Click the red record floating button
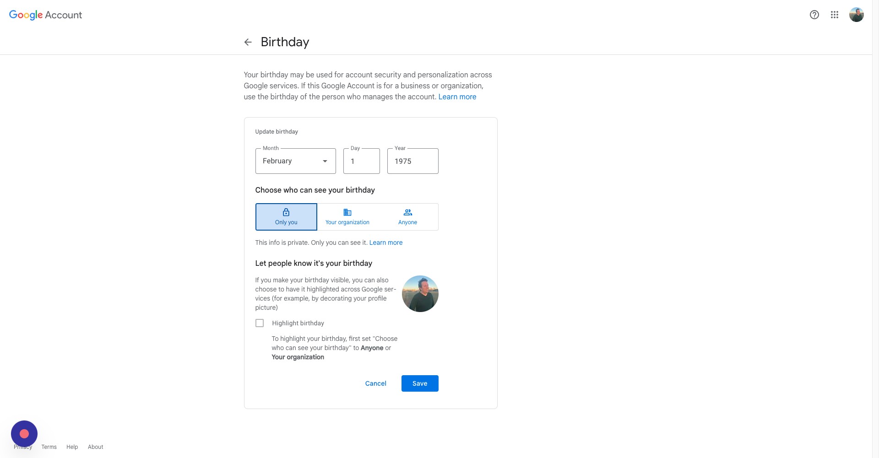Screen dimensions: 879x458 pyautogui.click(x=24, y=433)
